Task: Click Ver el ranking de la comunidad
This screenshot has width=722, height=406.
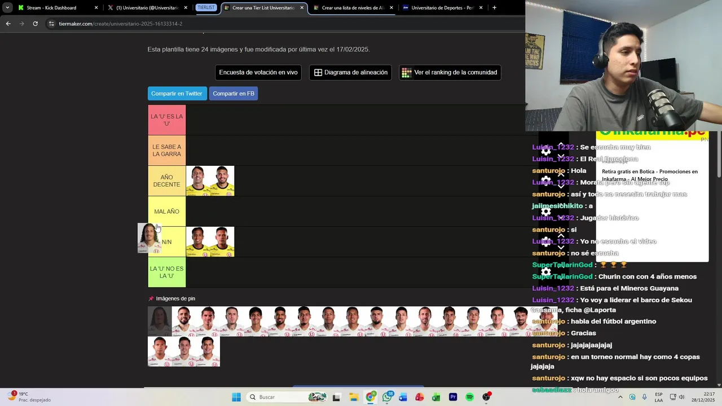Action: point(450,72)
